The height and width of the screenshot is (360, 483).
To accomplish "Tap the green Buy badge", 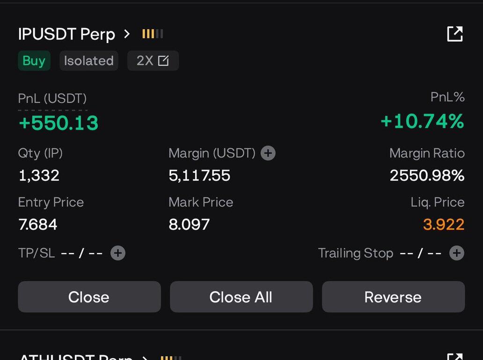I will coord(34,61).
